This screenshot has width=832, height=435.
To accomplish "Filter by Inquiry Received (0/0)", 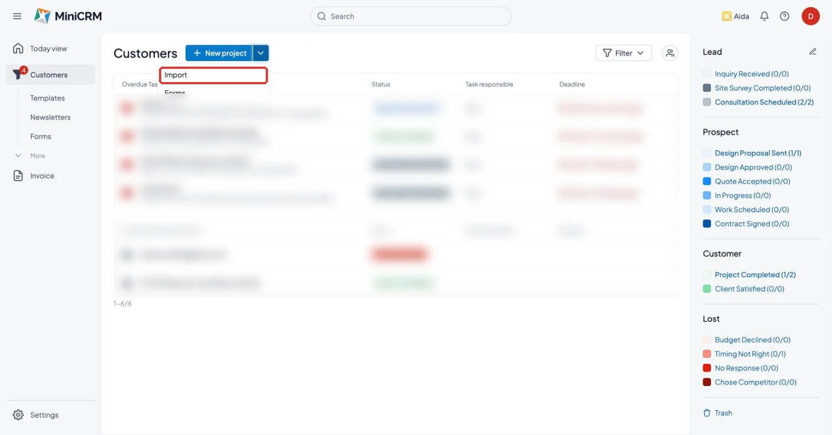I will (752, 74).
